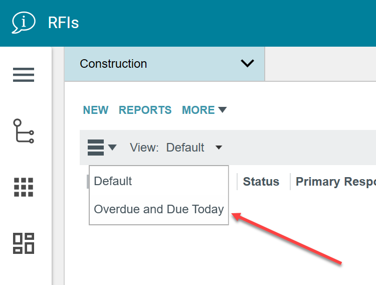Viewport: 376px width, 285px height.
Task: Choose the Overdue and Due Today view
Action: pyautogui.click(x=158, y=209)
